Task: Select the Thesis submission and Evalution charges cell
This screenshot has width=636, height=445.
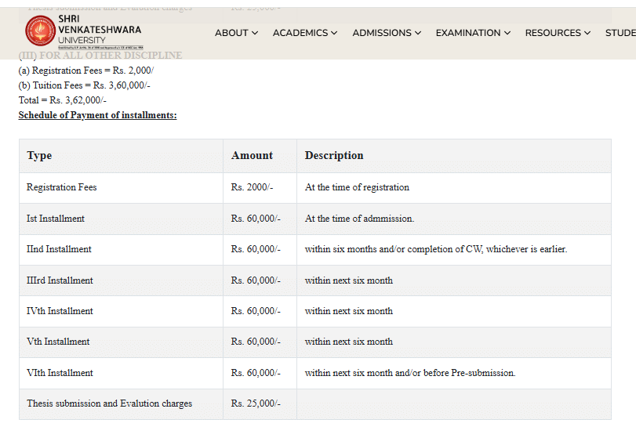Action: pyautogui.click(x=109, y=403)
